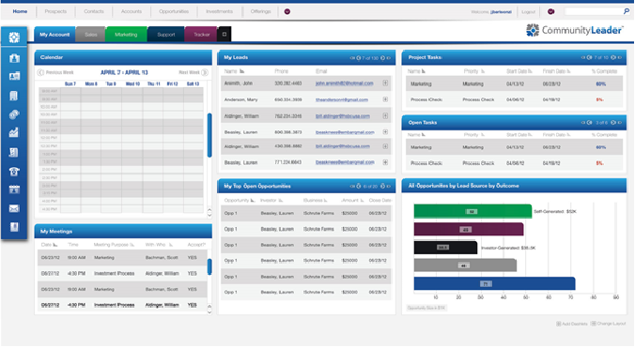This screenshot has height=348, width=635.
Task: Expand lead row with phone 430.398.8882
Action: point(385,146)
